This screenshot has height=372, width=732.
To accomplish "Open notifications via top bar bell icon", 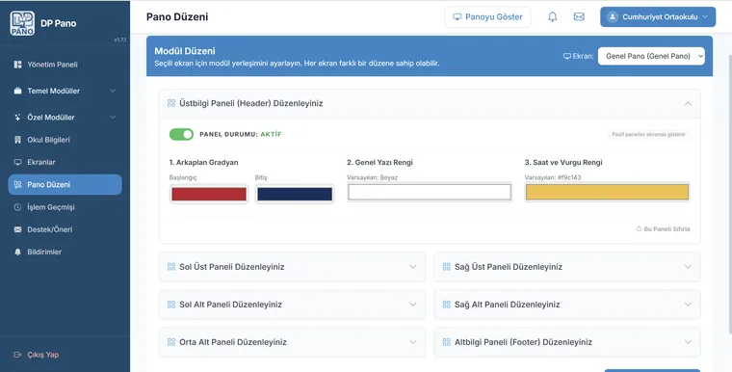I will [552, 16].
